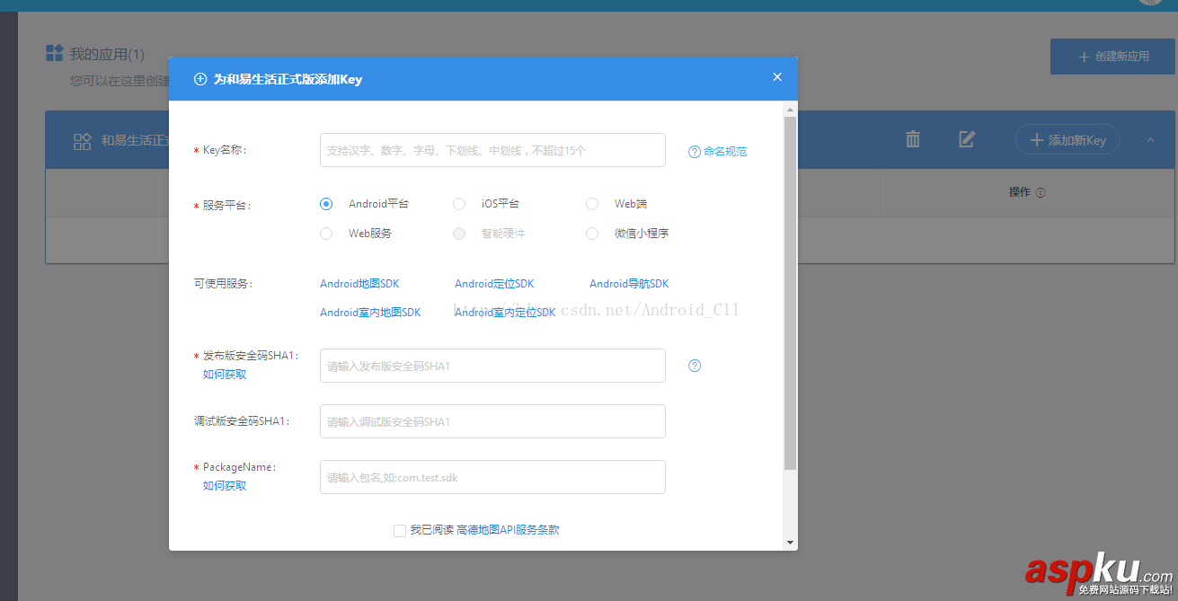Click inside the Key名称 input field
The height and width of the screenshot is (601, 1178).
pos(492,149)
